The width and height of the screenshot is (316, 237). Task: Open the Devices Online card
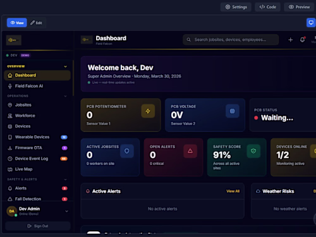pos(293,157)
